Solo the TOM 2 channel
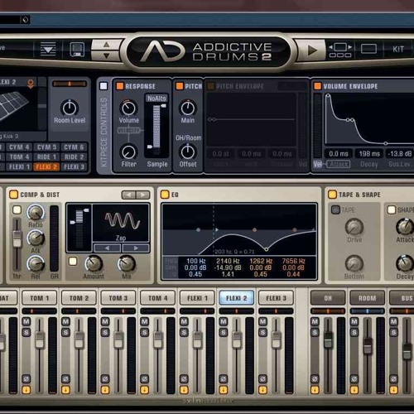 click(65, 332)
